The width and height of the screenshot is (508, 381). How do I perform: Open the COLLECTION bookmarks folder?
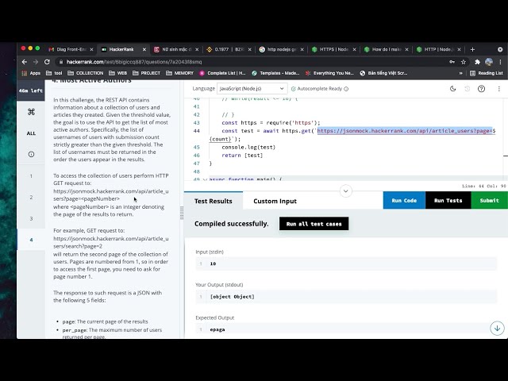click(85, 73)
